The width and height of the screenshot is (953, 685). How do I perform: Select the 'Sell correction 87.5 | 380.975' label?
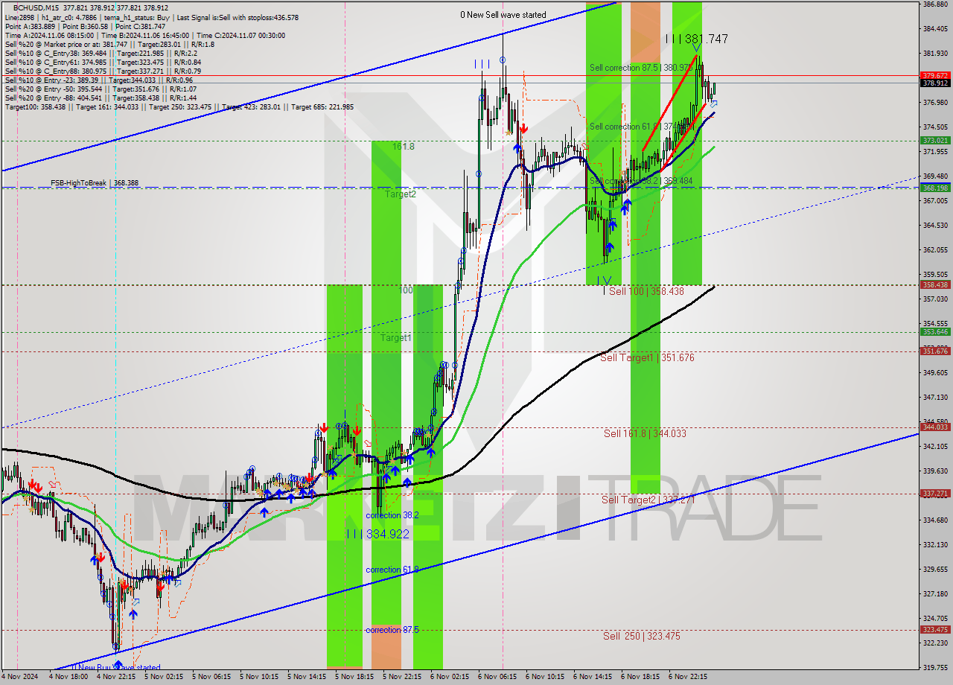coord(641,67)
